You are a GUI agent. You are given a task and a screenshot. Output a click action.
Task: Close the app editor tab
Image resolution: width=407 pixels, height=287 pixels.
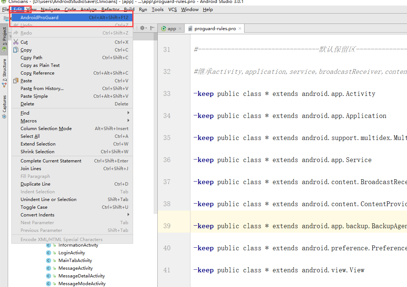(x=180, y=29)
